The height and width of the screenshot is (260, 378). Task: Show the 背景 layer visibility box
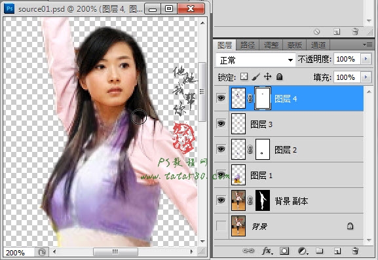(221, 226)
